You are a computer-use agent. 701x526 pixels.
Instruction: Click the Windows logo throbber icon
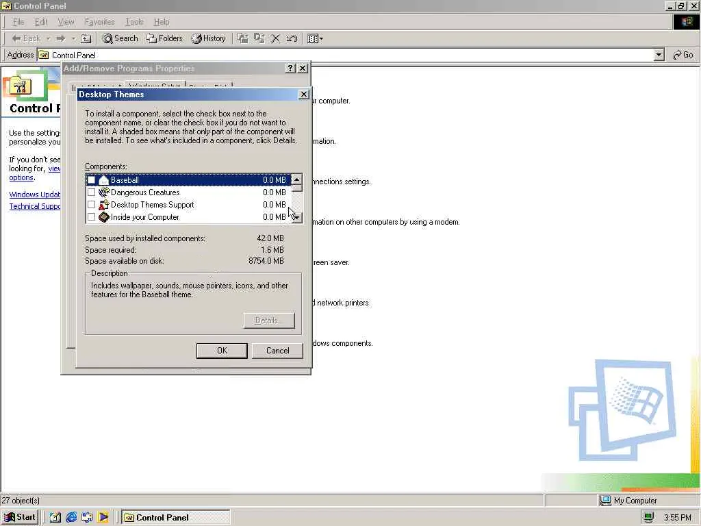pos(686,22)
